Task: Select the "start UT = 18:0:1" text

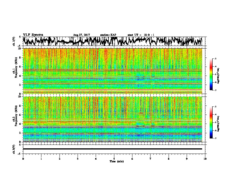Action: point(141,35)
